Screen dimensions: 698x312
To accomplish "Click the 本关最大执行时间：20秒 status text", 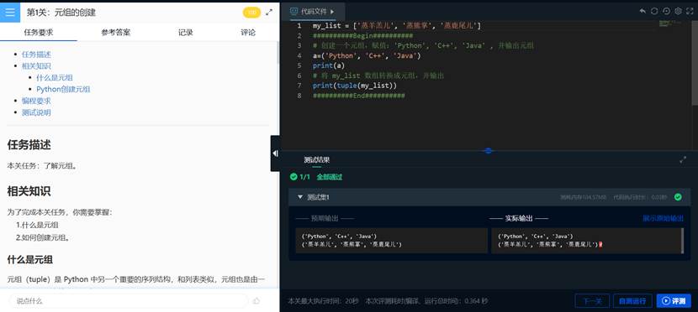I will (x=323, y=301).
